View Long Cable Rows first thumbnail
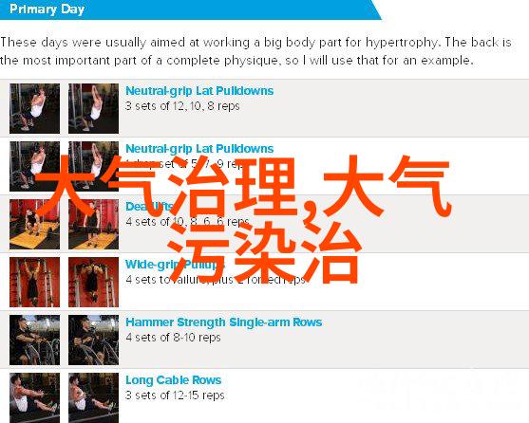The image size is (529, 423). click(x=35, y=397)
